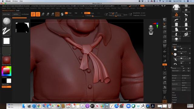Viewport: 194px width, 109px height.
Task: Select the black main color swatch
Action: pos(4,81)
